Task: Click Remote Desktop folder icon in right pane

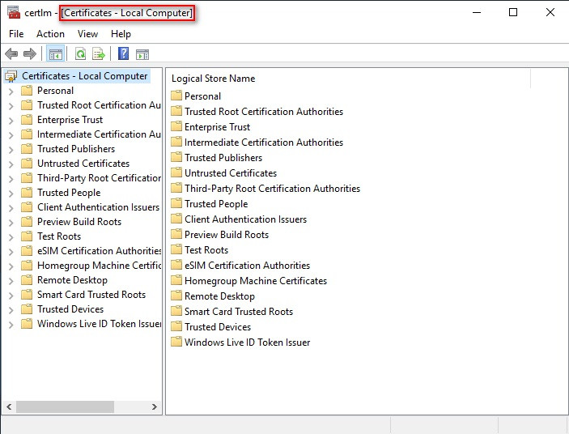Action: (176, 296)
